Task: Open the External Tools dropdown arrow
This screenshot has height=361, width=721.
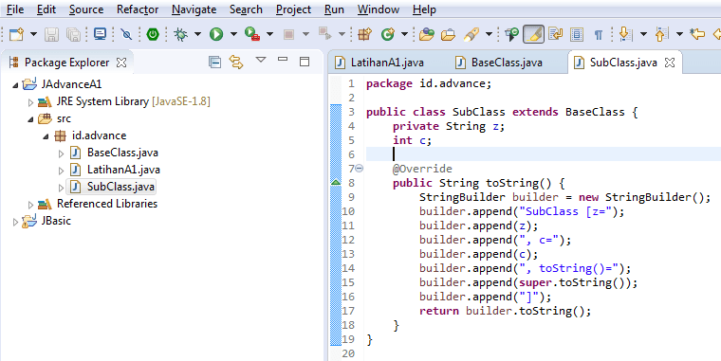Action: pos(270,34)
